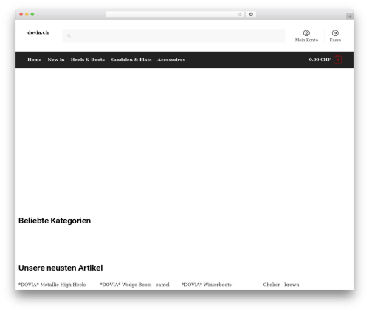
Task: Click the dovia.ch site logo
Action: click(x=38, y=32)
